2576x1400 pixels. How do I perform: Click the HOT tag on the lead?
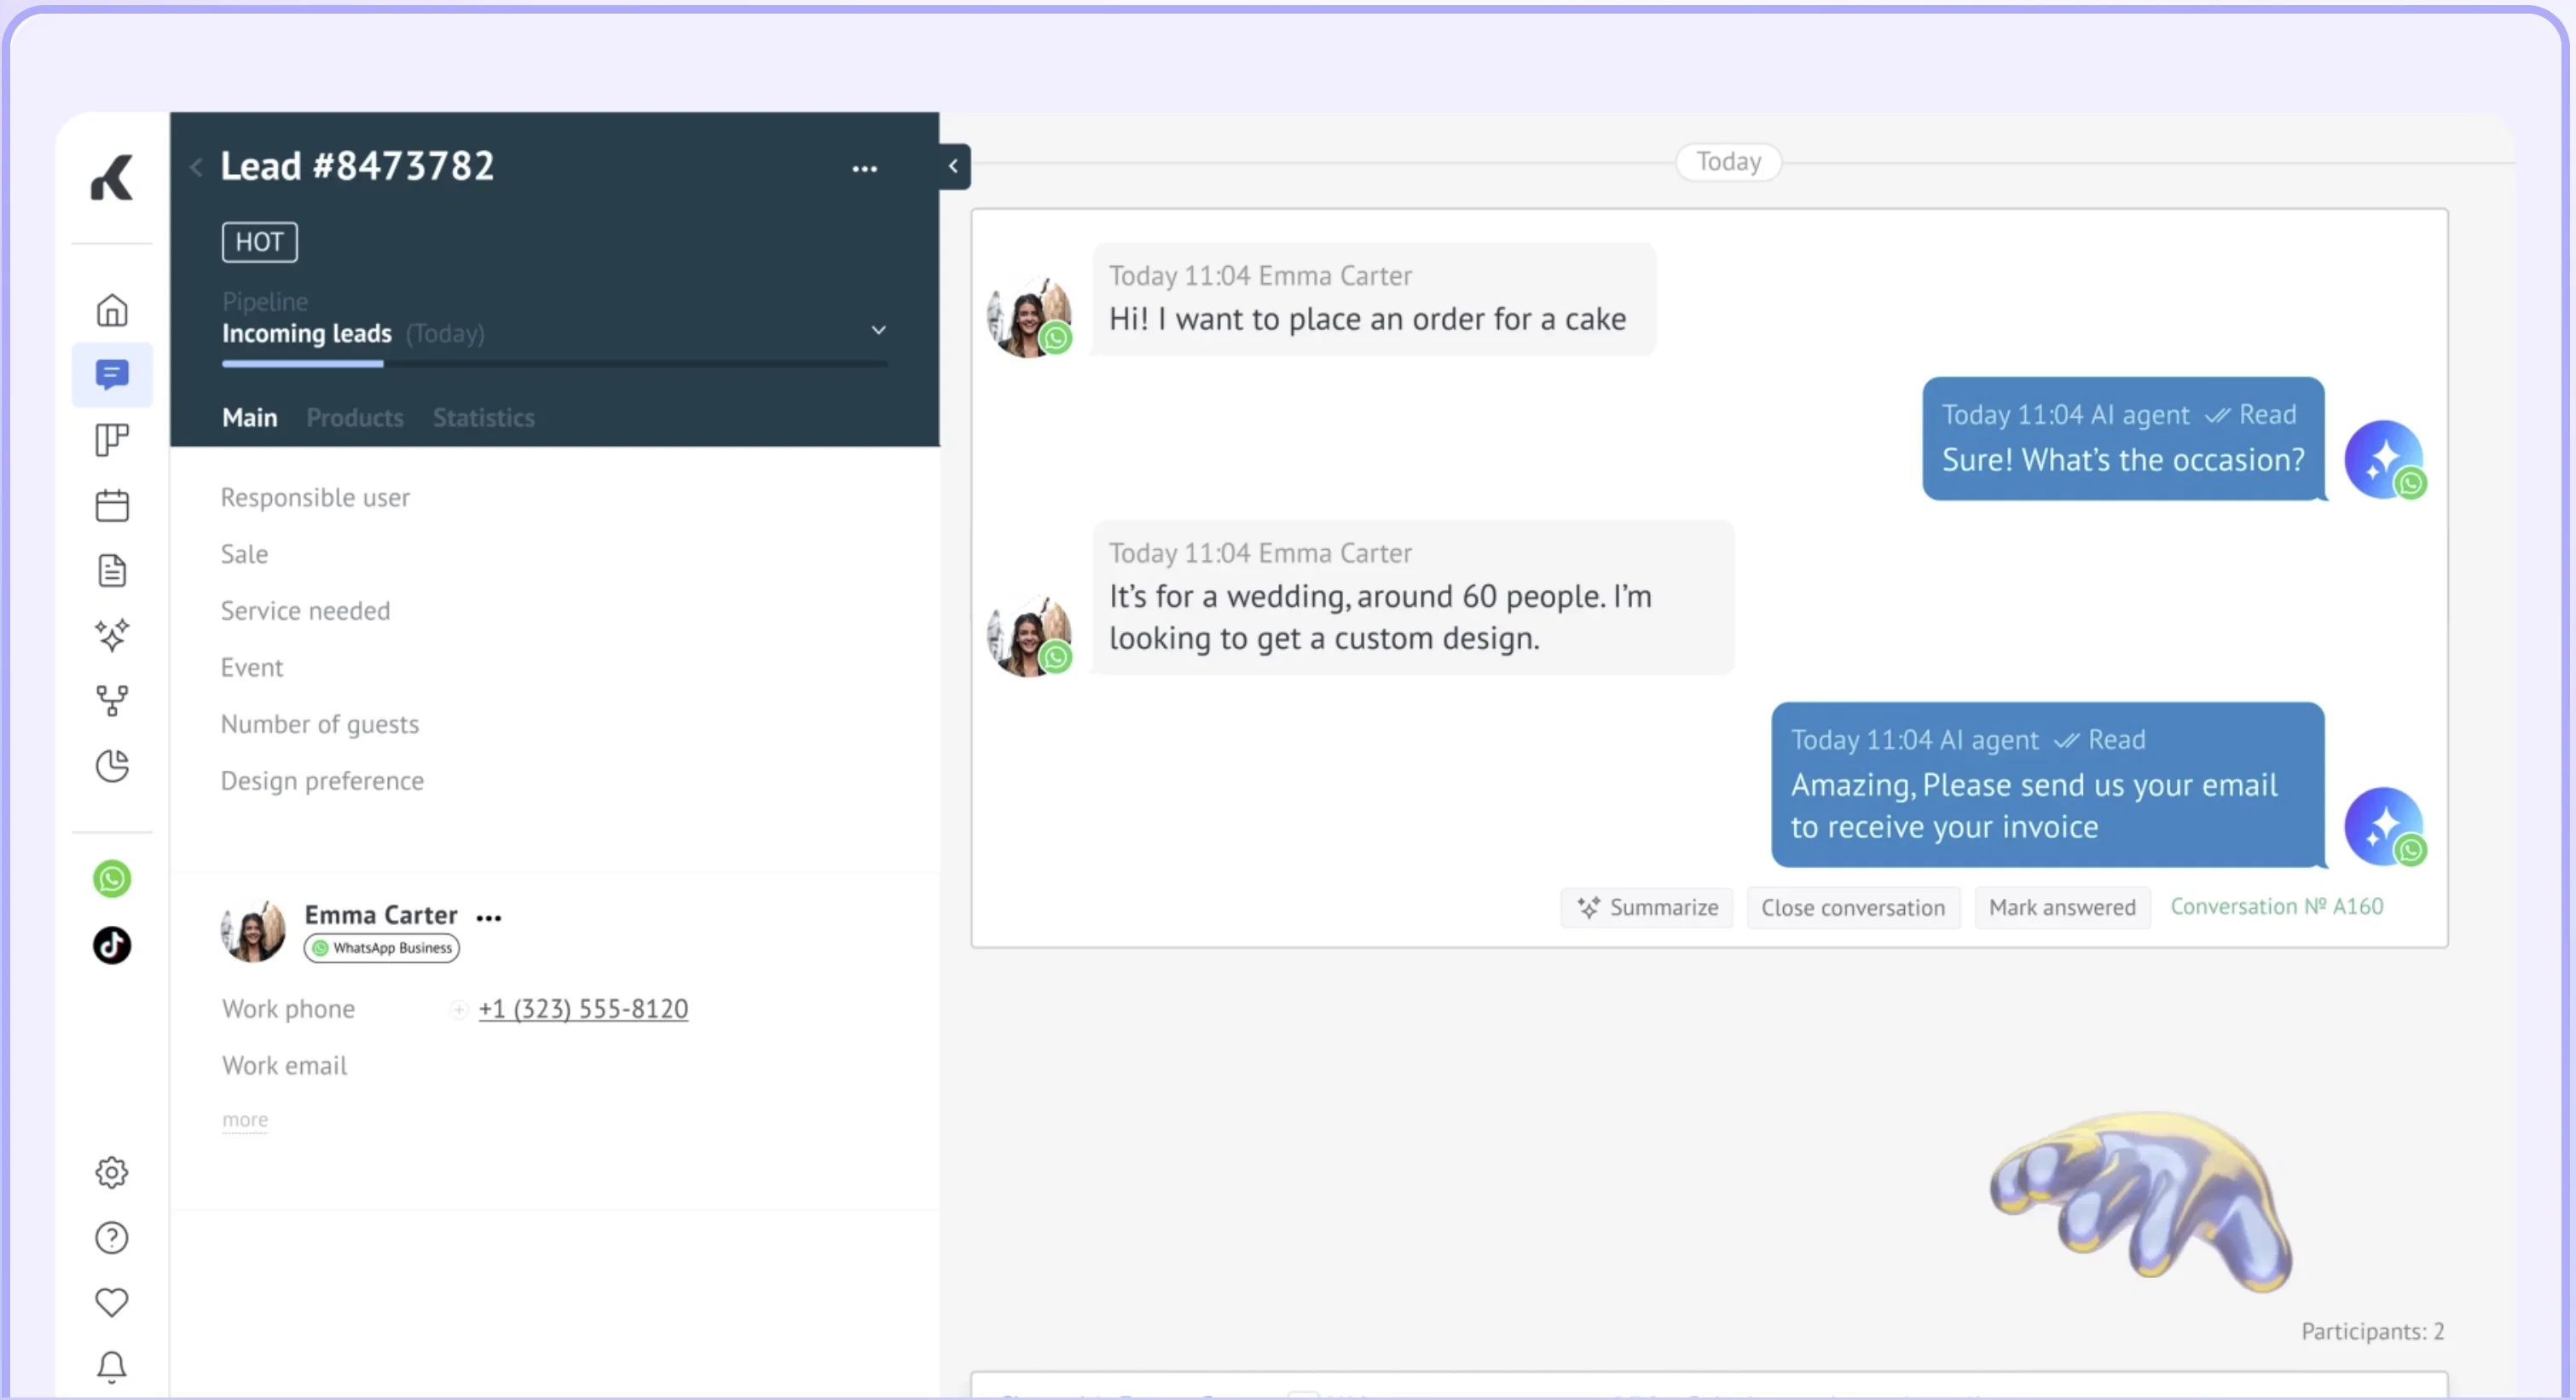coord(260,242)
